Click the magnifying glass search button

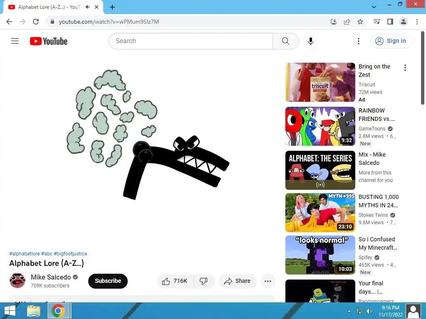click(285, 41)
